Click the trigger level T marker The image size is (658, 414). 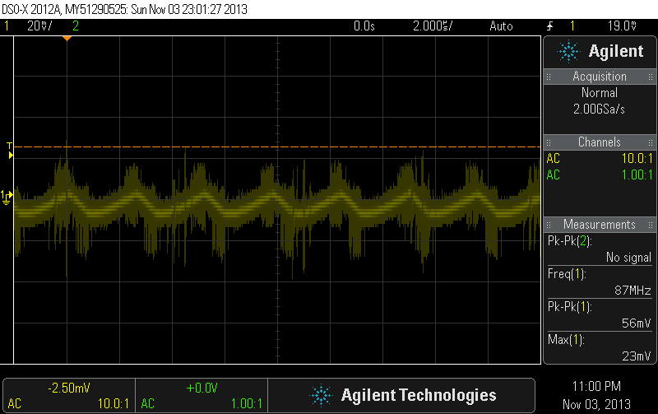coord(10,151)
